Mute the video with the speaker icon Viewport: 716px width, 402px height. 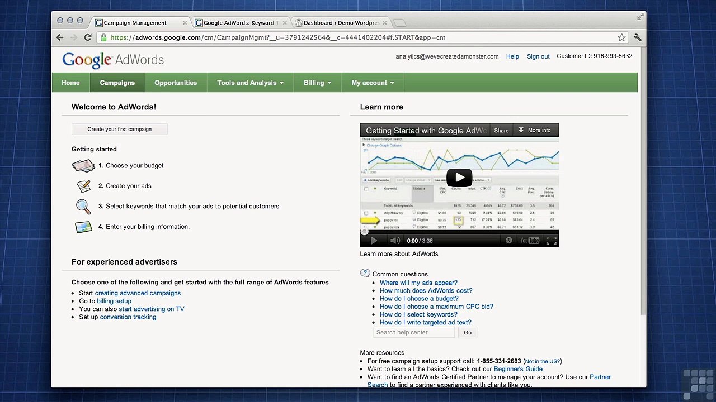(x=395, y=241)
